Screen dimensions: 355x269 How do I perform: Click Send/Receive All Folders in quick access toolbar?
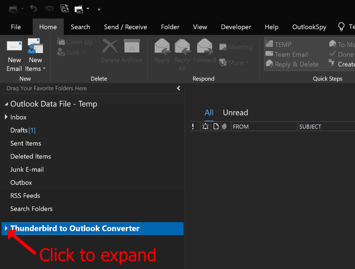[x=64, y=8]
